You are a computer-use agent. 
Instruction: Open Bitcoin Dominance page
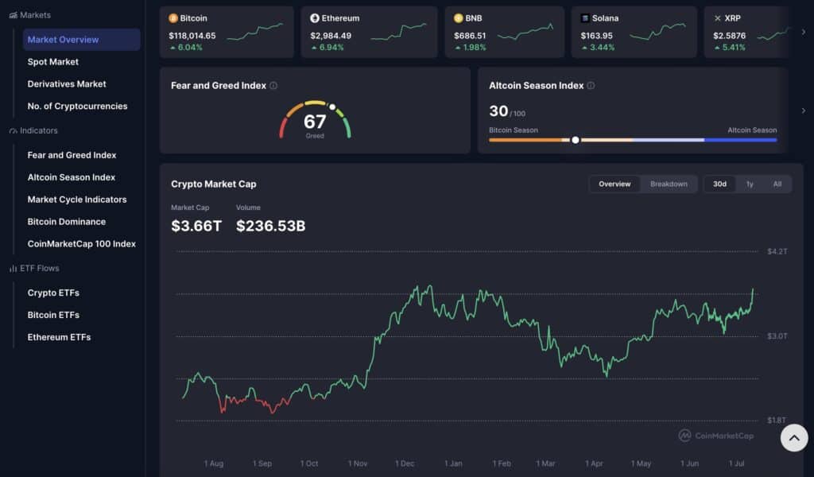coord(67,222)
